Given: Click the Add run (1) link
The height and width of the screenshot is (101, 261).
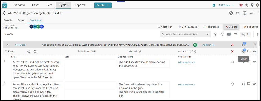Looking at the screenshot, I should pos(208,45).
